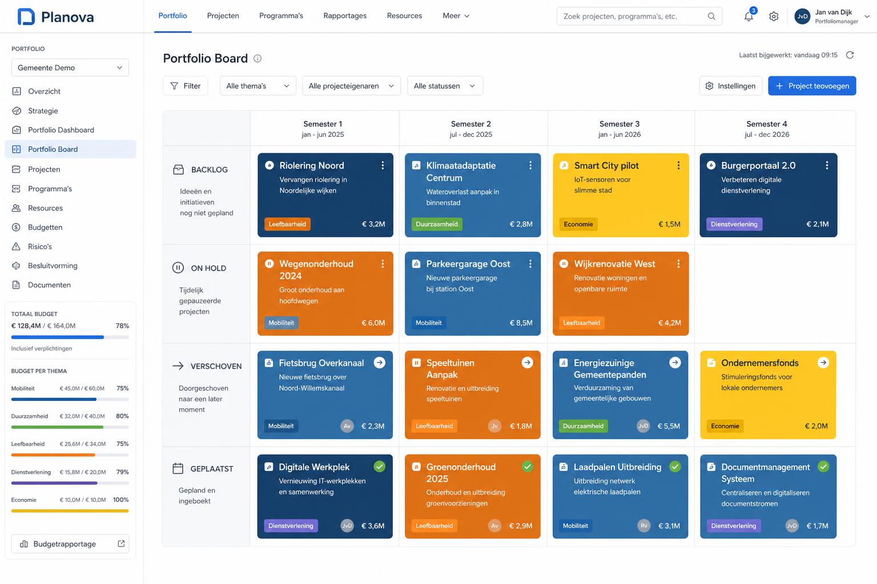Open the Alle statussen dropdown
877x584 pixels.
445,86
